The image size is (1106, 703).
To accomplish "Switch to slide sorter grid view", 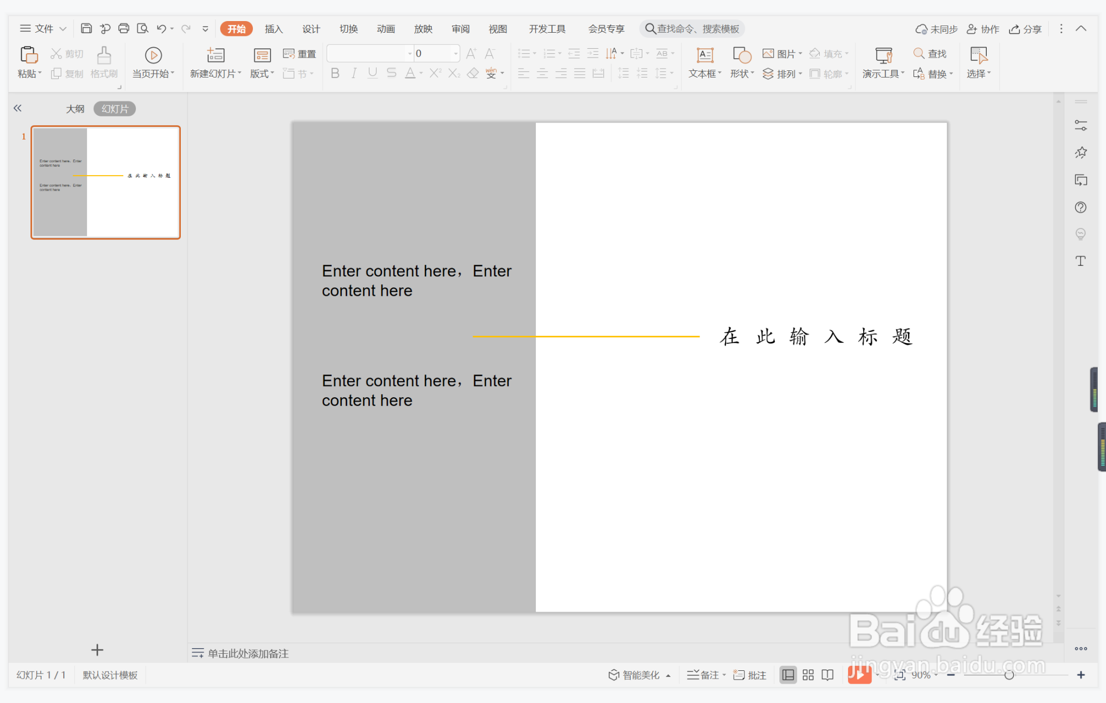I will pos(808,675).
